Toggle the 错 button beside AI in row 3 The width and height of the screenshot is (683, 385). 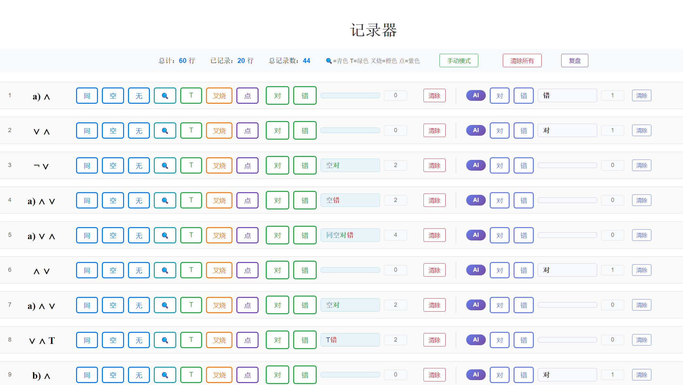pyautogui.click(x=523, y=165)
